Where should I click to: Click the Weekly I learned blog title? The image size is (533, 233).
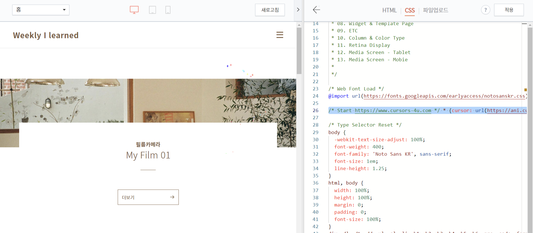46,35
